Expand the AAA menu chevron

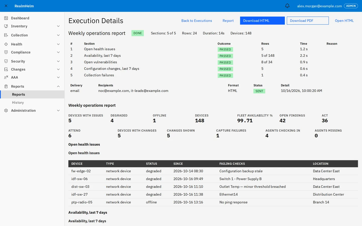(58, 77)
